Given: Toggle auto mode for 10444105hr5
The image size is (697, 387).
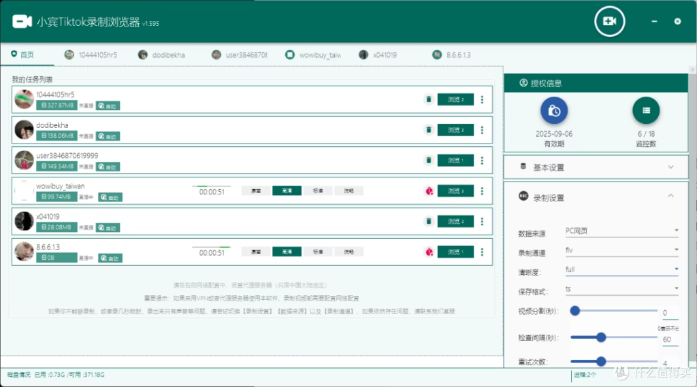Looking at the screenshot, I should point(108,105).
